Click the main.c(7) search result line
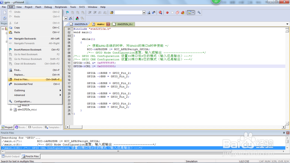This screenshot has width=290, height=163. click(x=143, y=141)
